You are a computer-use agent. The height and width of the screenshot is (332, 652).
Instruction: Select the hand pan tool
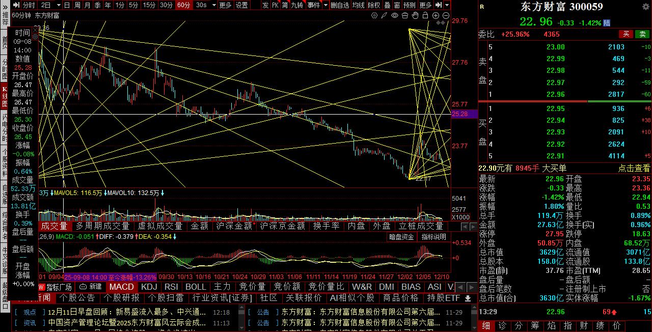415,16
